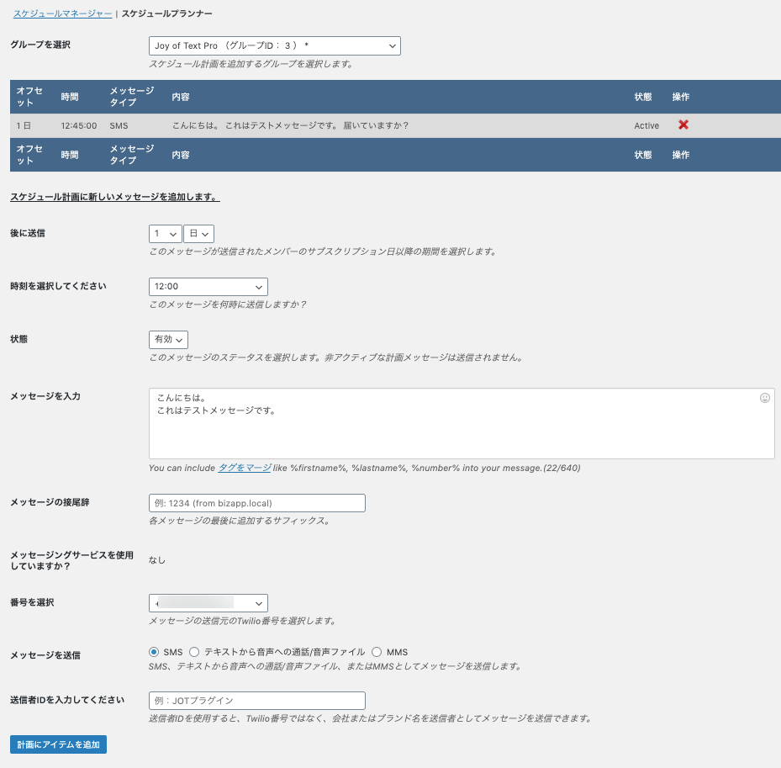Click the SMS message type cell
The width and height of the screenshot is (781, 768).
click(119, 125)
